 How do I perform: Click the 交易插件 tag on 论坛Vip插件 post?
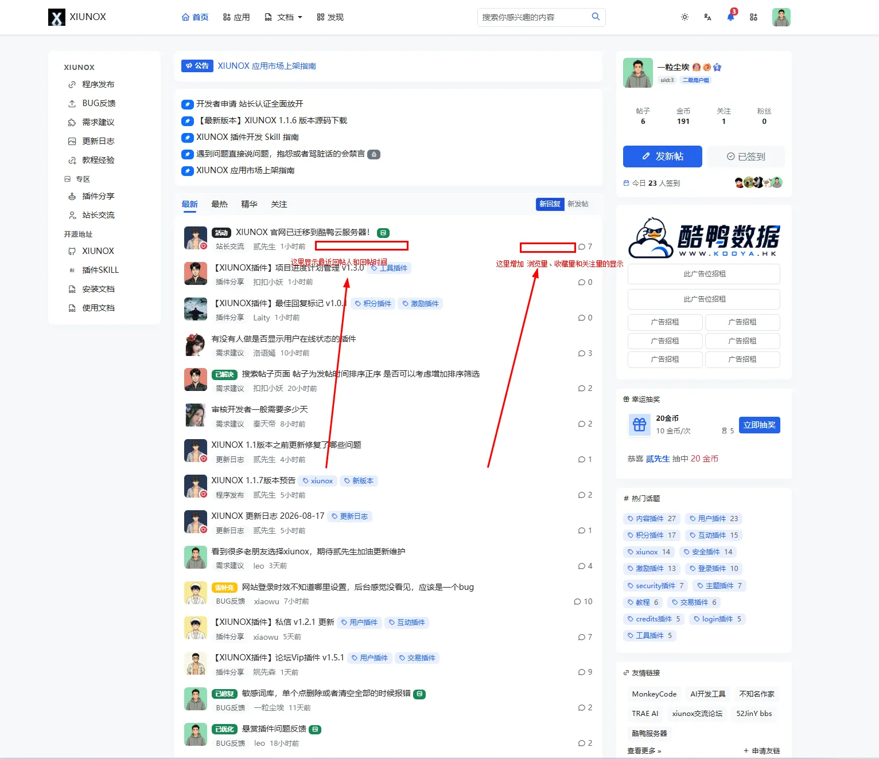tap(417, 658)
